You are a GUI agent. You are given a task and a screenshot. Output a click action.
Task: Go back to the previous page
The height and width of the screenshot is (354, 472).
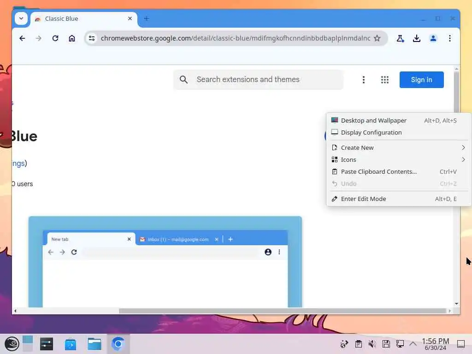[x=22, y=38]
